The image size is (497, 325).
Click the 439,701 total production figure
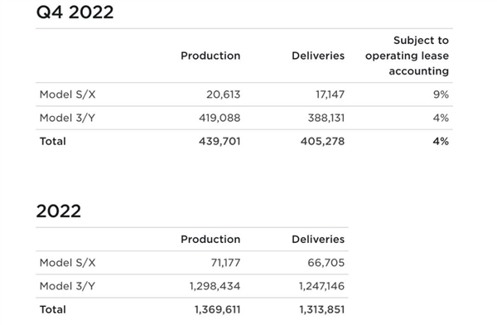pyautogui.click(x=220, y=141)
